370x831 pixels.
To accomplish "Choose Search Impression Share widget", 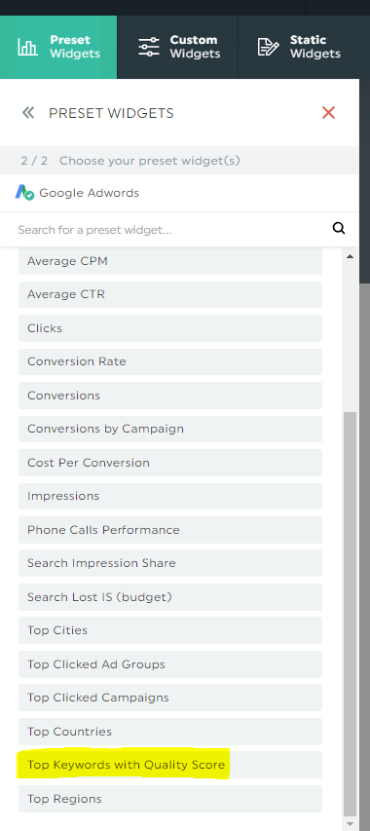I will [170, 563].
